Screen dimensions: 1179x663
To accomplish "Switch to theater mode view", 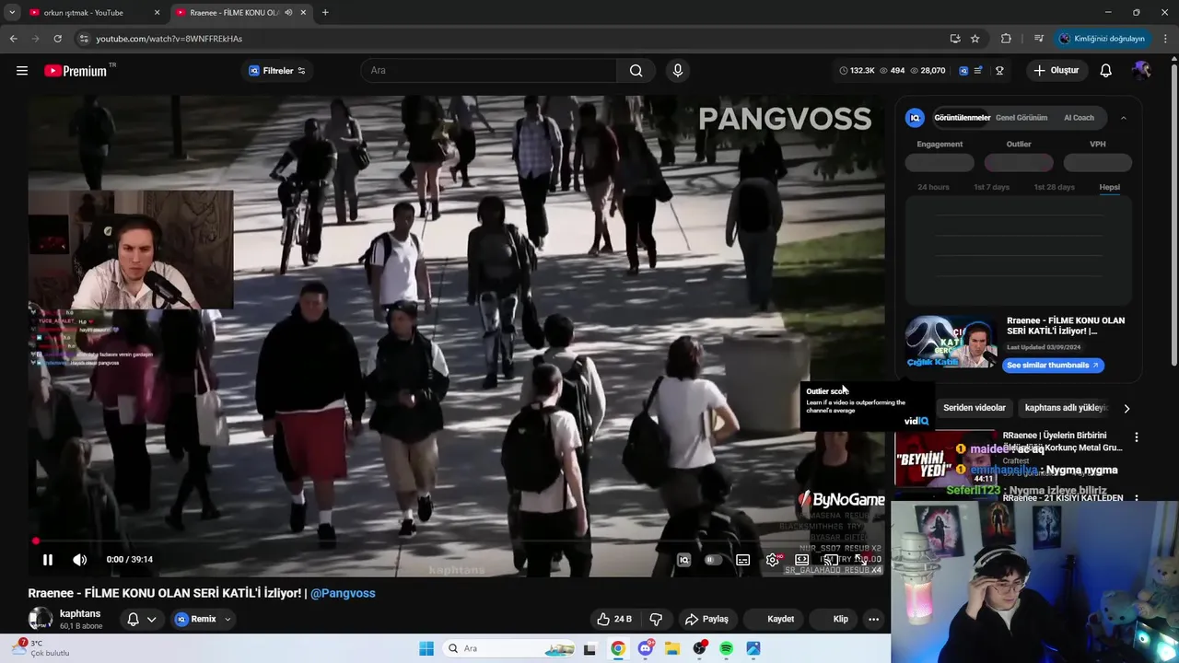I will click(x=802, y=559).
